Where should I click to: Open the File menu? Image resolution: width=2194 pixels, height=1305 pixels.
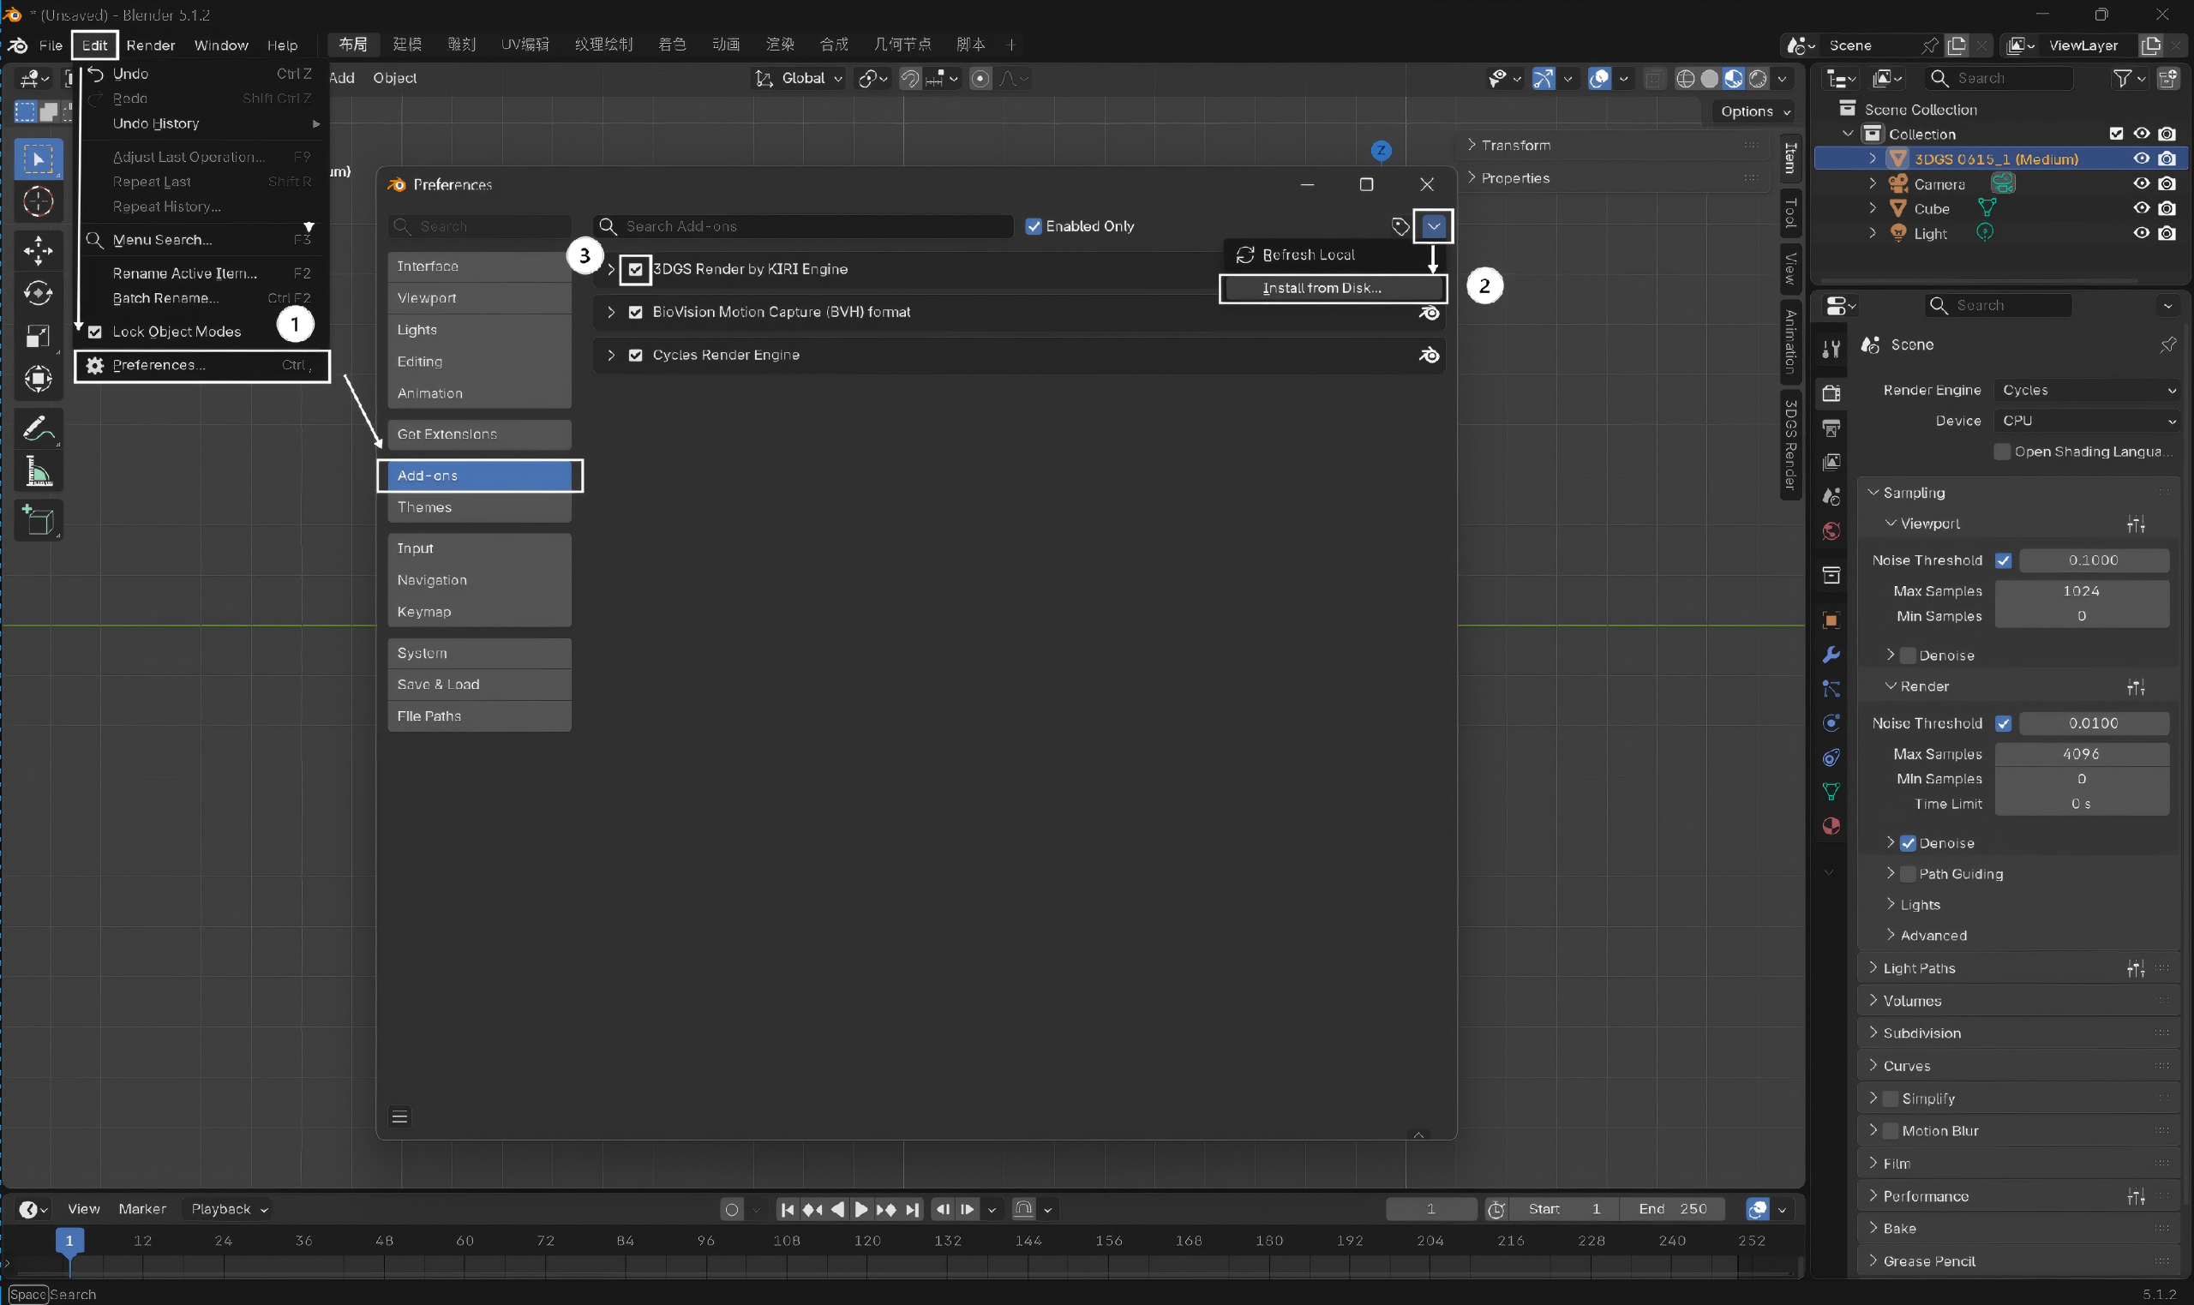pos(51,45)
